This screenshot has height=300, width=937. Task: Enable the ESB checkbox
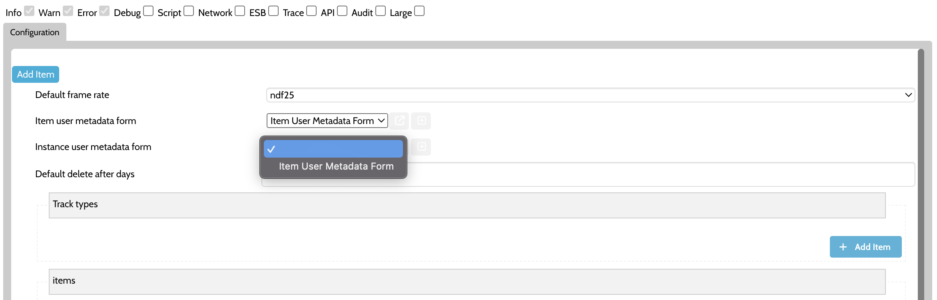tap(273, 11)
